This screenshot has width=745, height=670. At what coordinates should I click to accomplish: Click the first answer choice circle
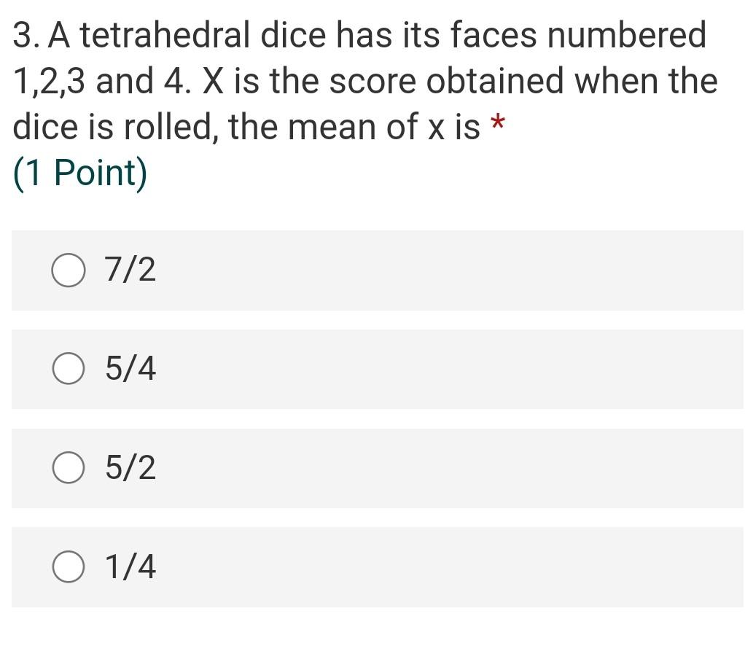tap(68, 270)
